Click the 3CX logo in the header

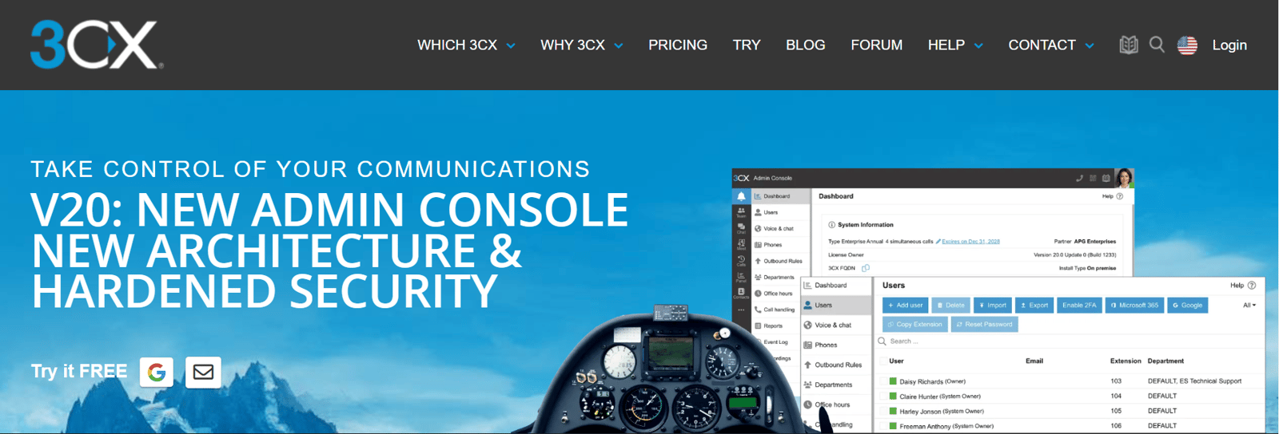tap(97, 45)
